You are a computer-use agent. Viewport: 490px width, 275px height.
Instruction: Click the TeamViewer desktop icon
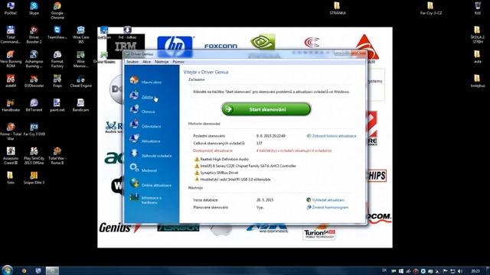pyautogui.click(x=57, y=32)
